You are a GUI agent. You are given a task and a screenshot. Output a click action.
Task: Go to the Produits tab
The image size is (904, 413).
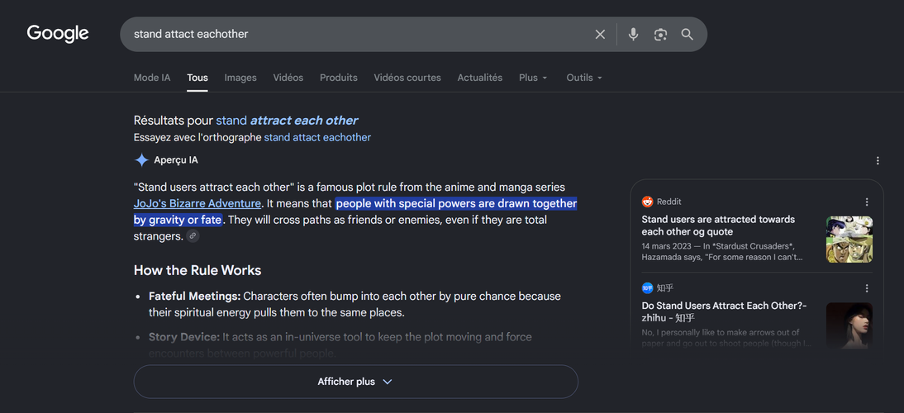(x=339, y=77)
